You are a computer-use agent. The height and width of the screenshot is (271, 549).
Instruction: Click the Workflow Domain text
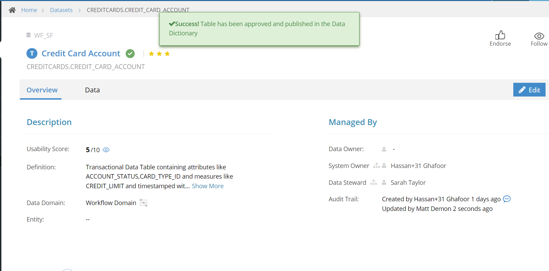111,203
